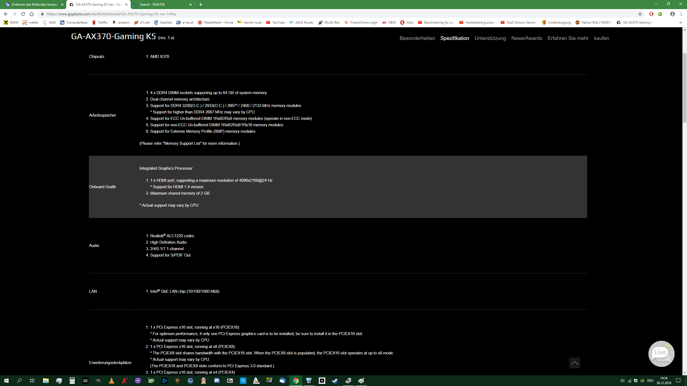Click the page vertical scrollbar
This screenshot has width=687, height=386.
click(x=684, y=88)
